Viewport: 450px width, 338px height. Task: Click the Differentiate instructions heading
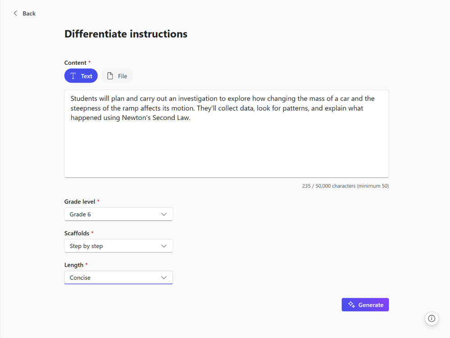(x=126, y=34)
